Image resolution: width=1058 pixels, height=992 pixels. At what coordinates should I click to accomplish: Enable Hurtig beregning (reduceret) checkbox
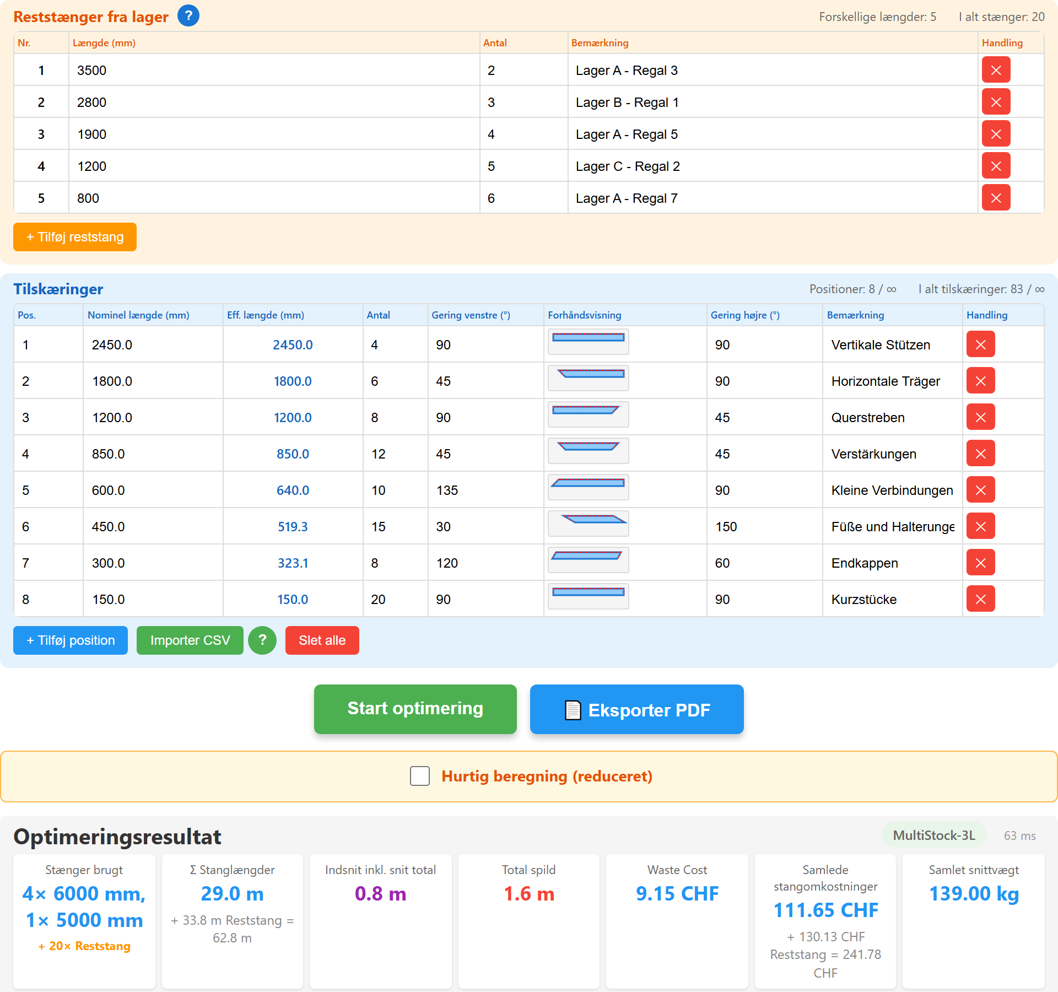point(420,776)
